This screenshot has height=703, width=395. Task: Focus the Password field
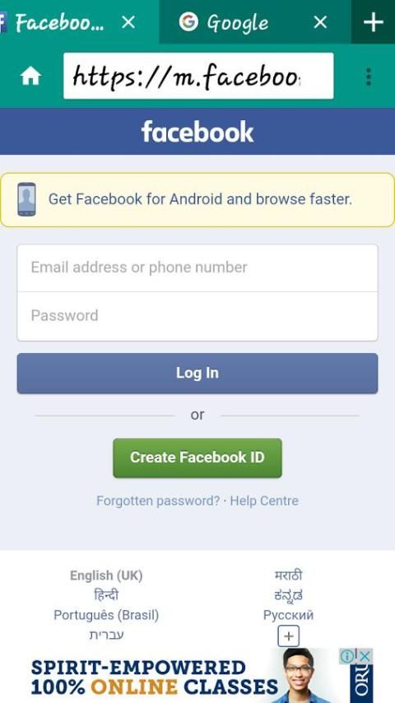tap(197, 316)
